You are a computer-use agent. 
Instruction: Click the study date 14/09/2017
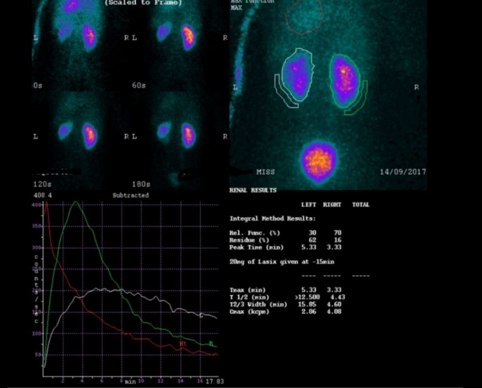pyautogui.click(x=402, y=172)
